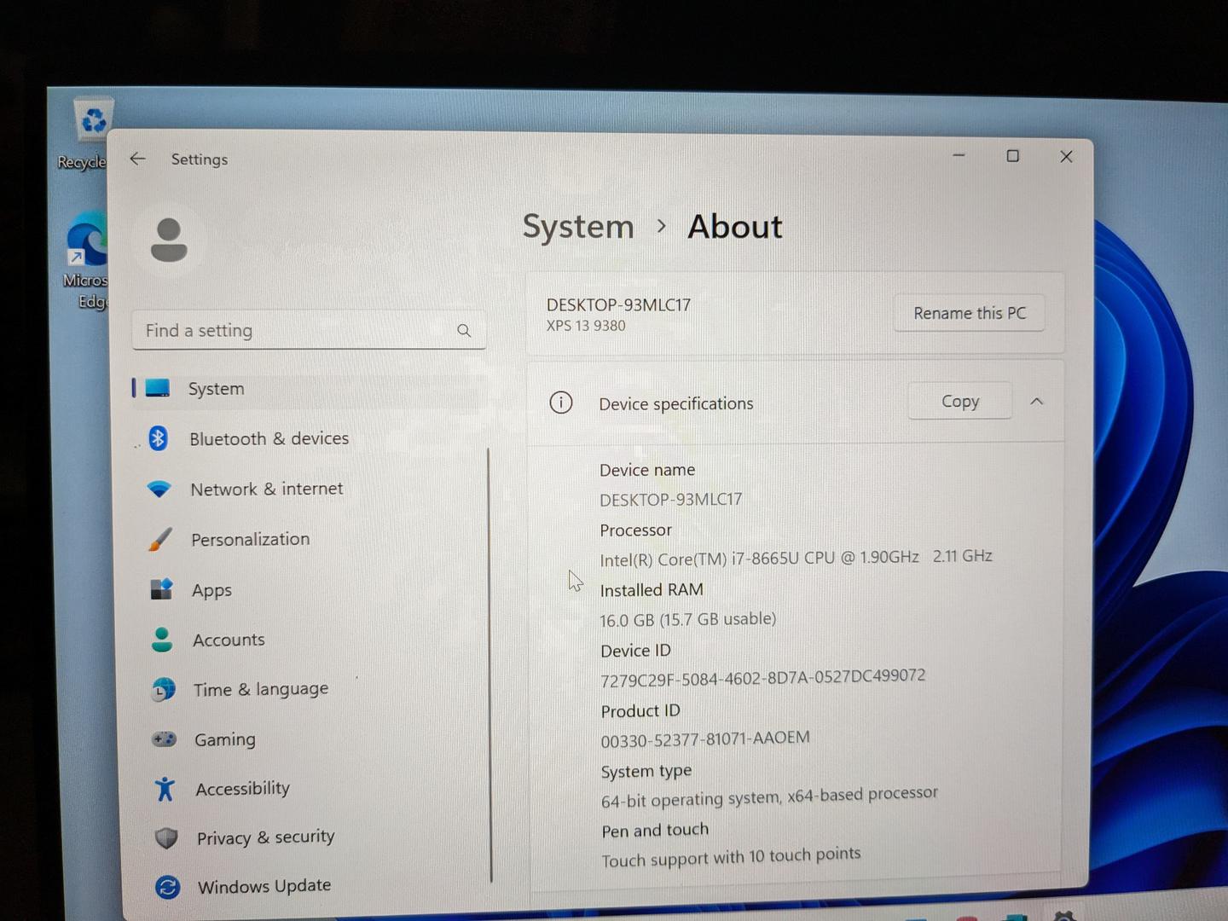Click the Device specifications info icon

[561, 403]
